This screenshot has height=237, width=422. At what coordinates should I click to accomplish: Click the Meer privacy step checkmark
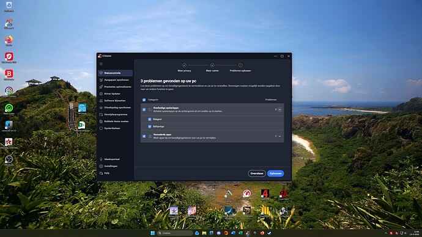pos(184,65)
